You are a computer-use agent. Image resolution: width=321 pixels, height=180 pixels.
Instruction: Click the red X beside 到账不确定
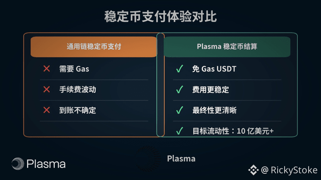pyautogui.click(x=47, y=110)
